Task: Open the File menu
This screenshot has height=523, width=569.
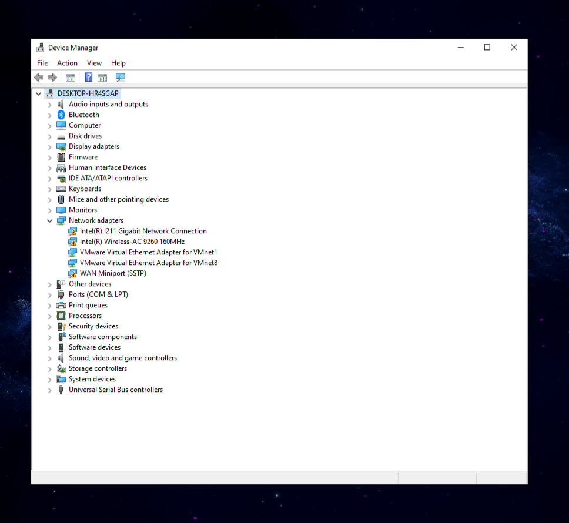Action: (x=42, y=63)
